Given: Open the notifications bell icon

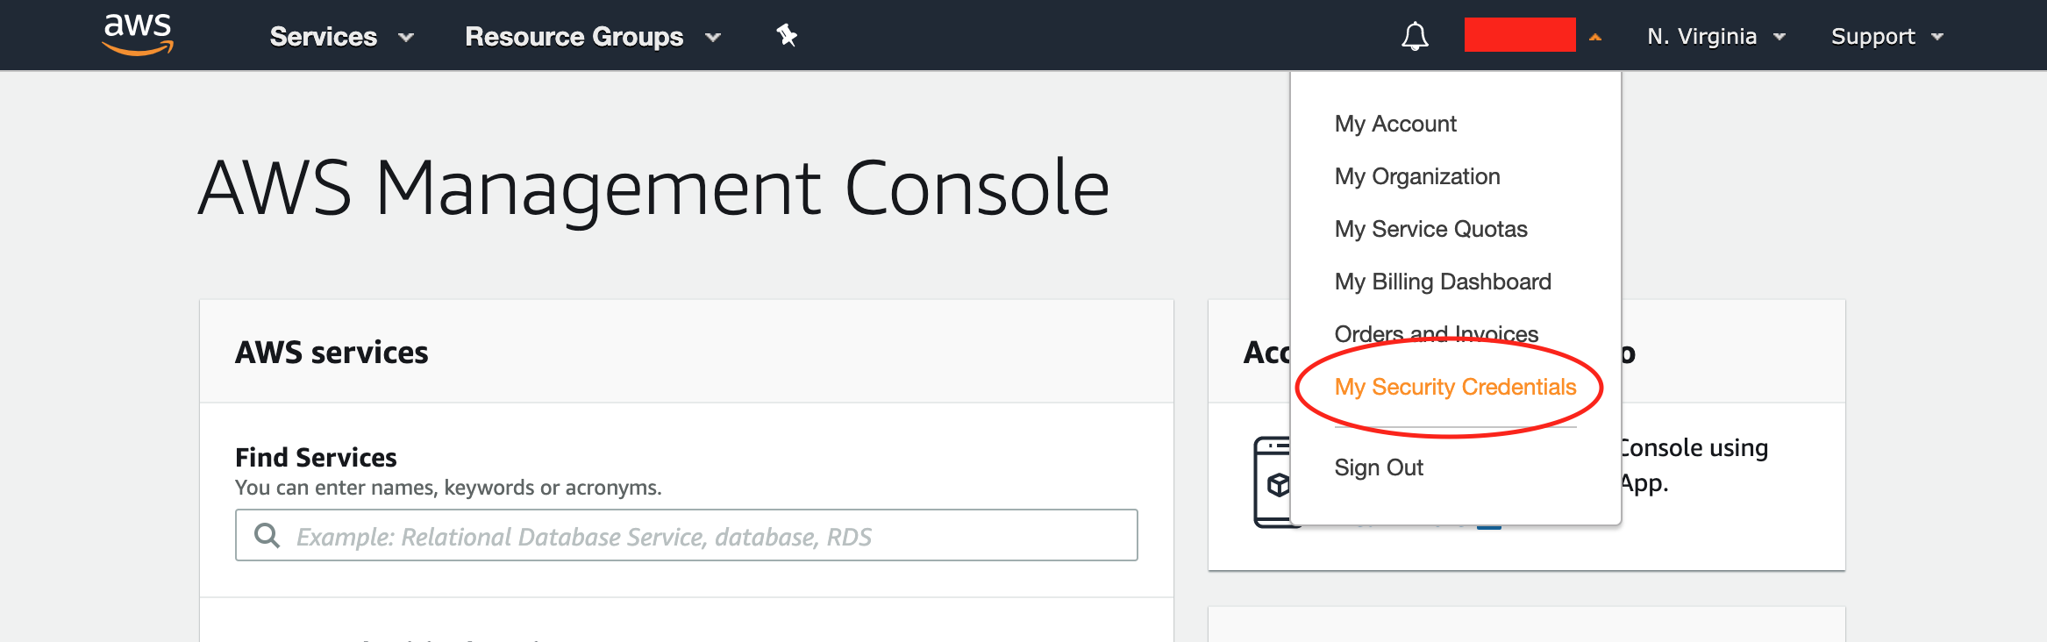Looking at the screenshot, I should [x=1415, y=37].
